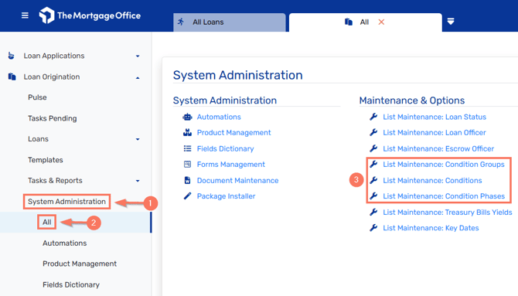The width and height of the screenshot is (518, 296).
Task: Click the wrench icon beside Escrow Officer
Action: [x=373, y=148]
